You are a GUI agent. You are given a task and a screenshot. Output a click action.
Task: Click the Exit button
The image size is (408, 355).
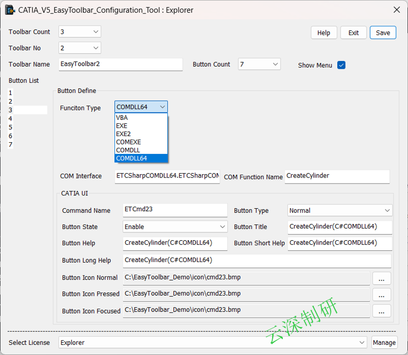pyautogui.click(x=354, y=32)
